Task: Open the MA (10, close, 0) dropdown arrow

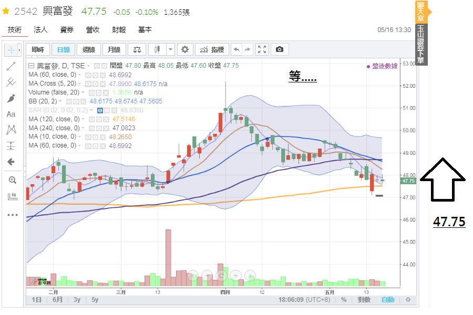Action: click(x=80, y=137)
